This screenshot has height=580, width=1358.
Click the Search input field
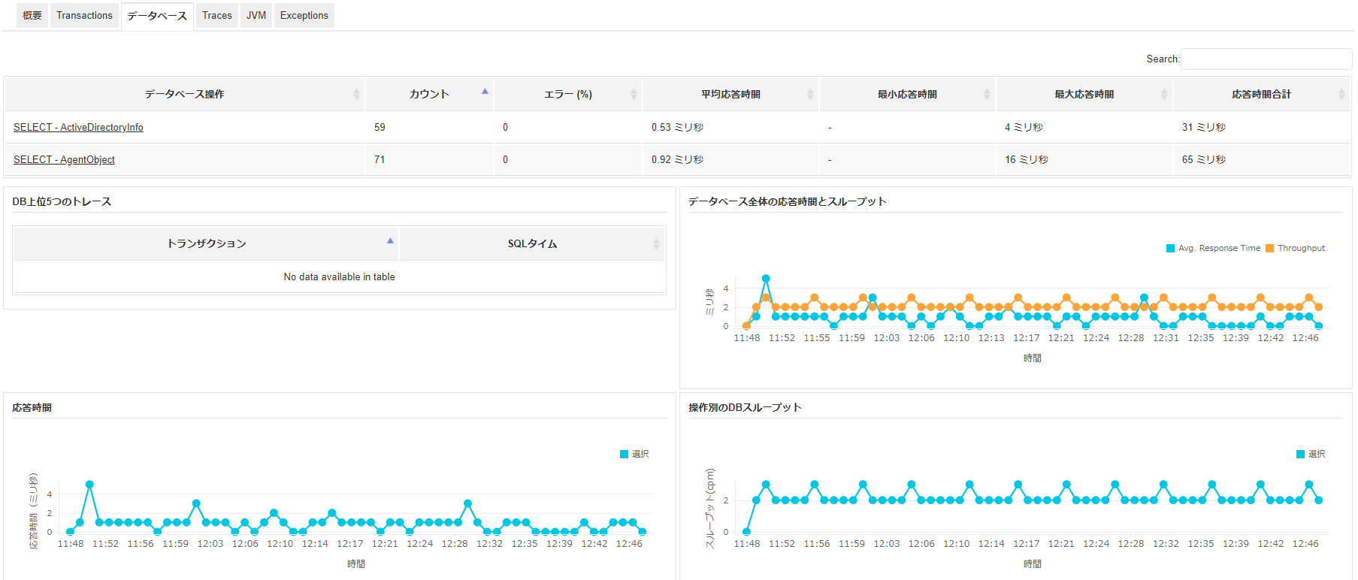1266,59
